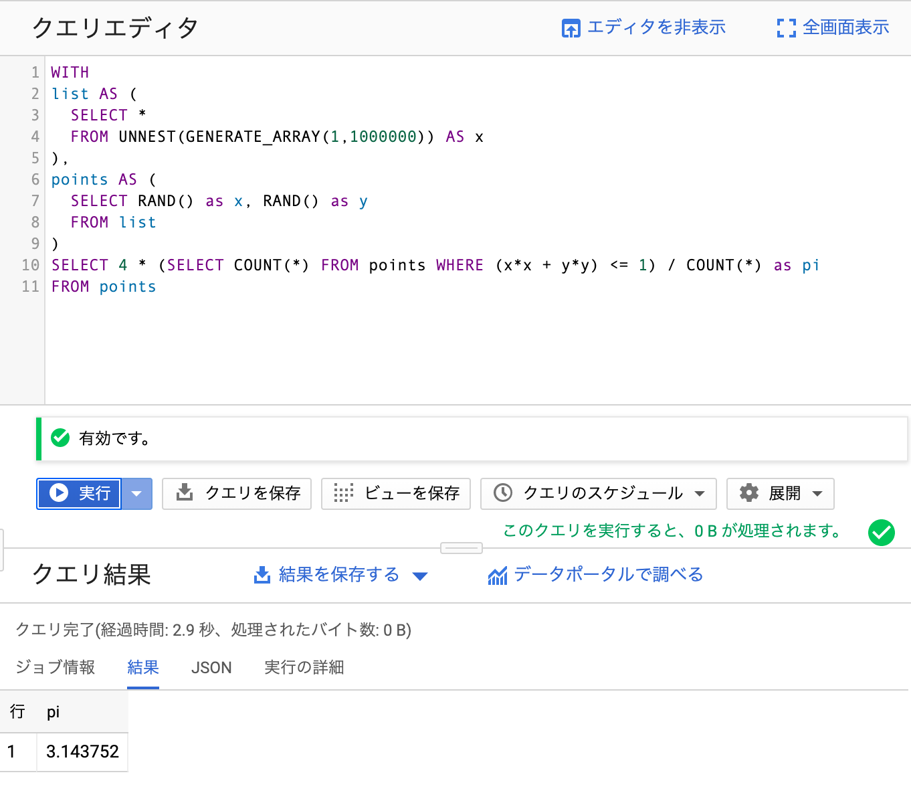Expand the 展開 dropdown arrow
The width and height of the screenshot is (911, 799).
tap(817, 494)
